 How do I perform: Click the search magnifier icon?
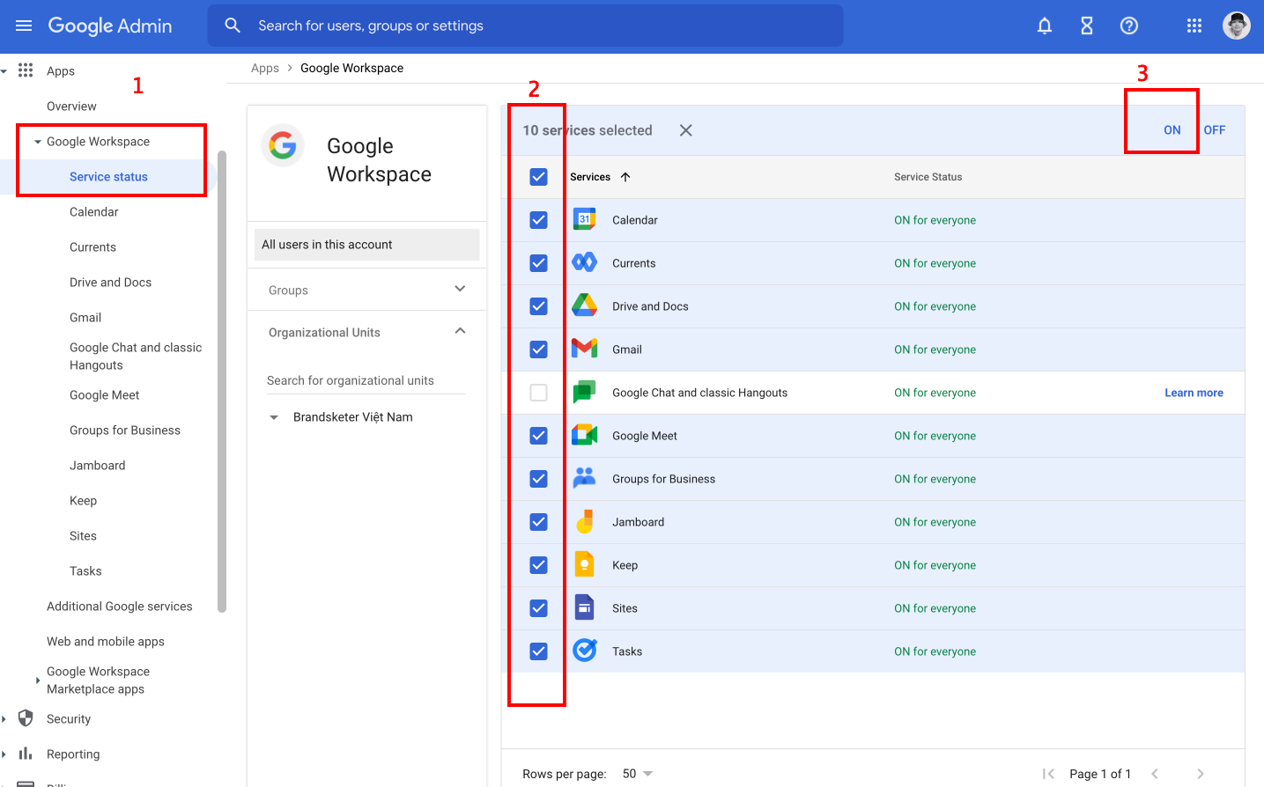[x=233, y=26]
